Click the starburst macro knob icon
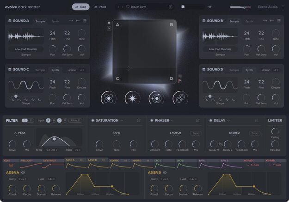Viewport: 289px width, 202px height. point(132,99)
